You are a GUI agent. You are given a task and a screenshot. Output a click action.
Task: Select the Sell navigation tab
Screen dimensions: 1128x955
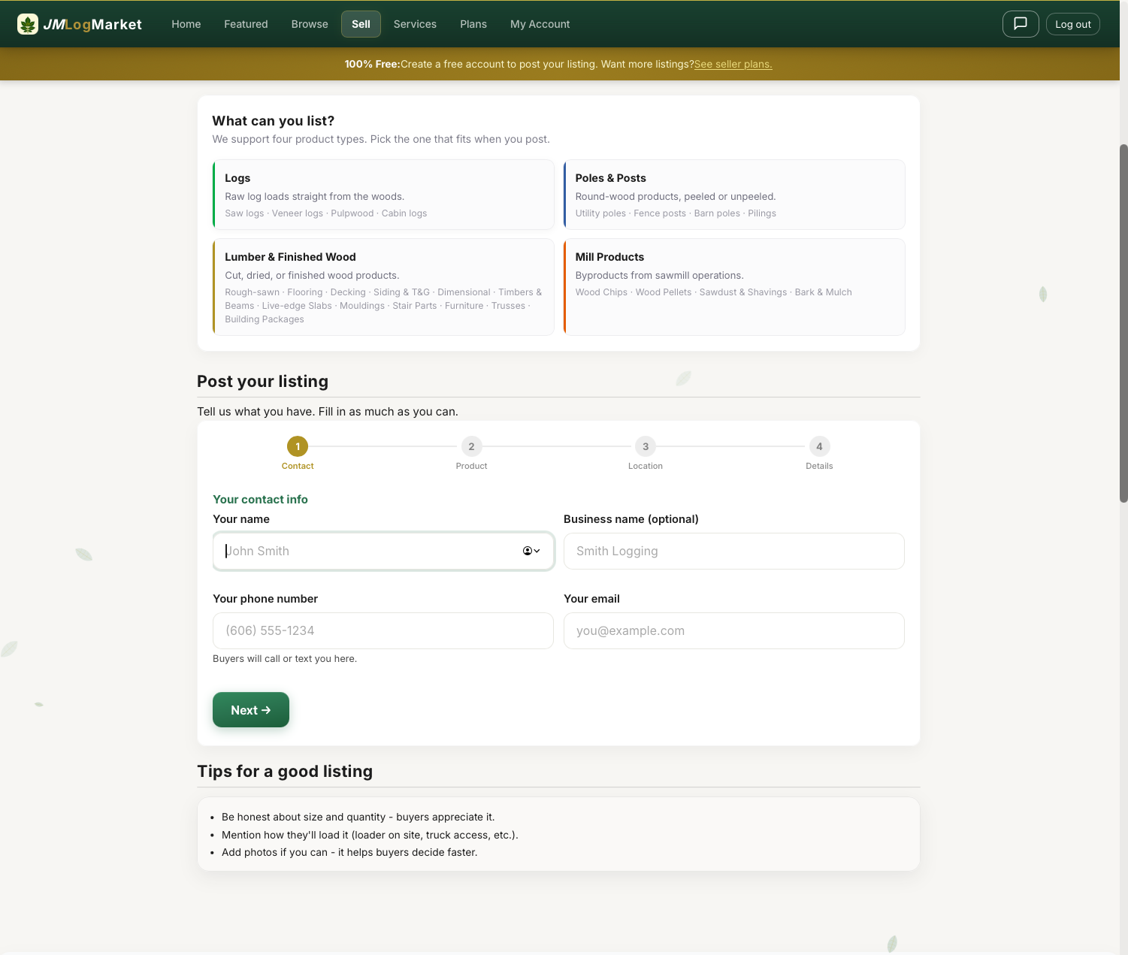coord(361,23)
